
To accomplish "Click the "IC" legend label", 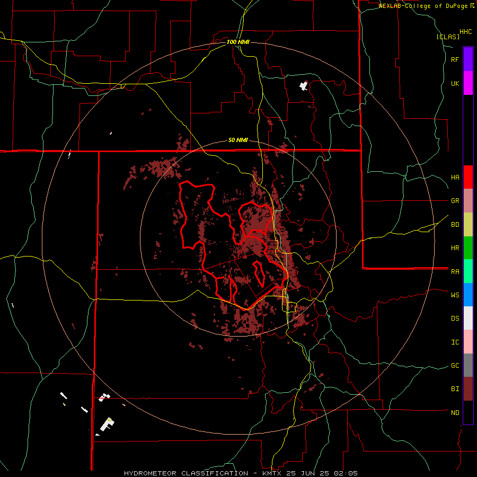I will click(x=455, y=342).
